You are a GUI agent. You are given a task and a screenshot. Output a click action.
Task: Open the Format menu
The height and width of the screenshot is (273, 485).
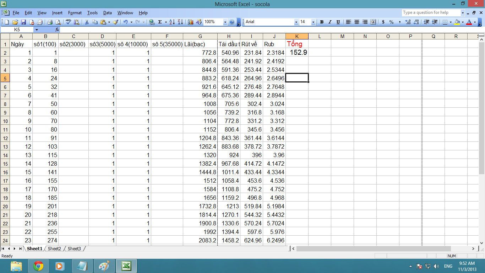click(75, 13)
